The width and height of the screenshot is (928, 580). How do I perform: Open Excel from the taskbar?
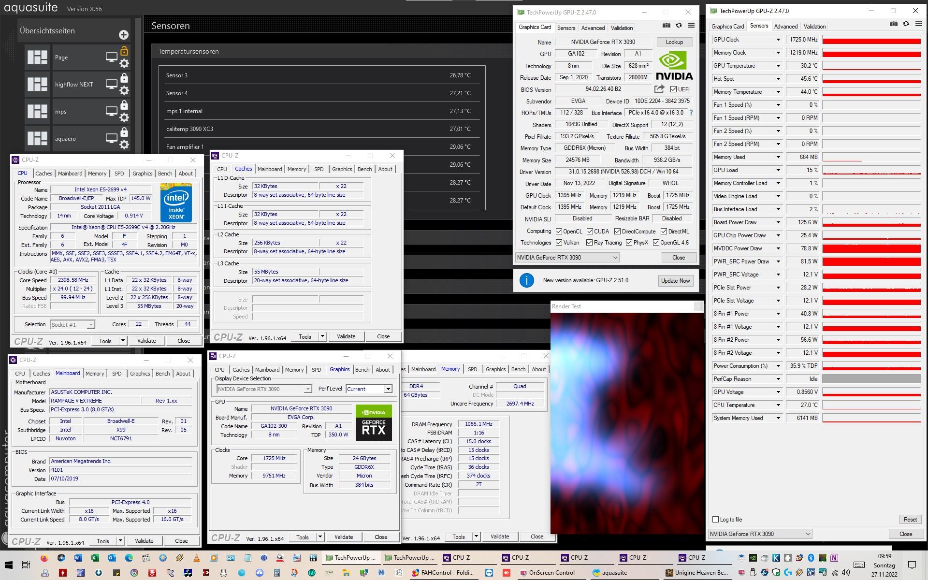(95, 558)
